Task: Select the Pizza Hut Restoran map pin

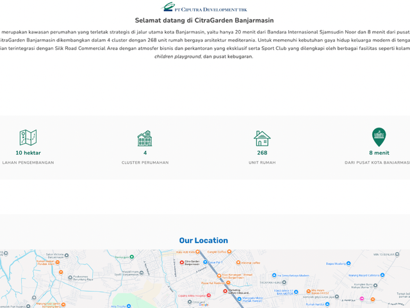Action: click(228, 282)
